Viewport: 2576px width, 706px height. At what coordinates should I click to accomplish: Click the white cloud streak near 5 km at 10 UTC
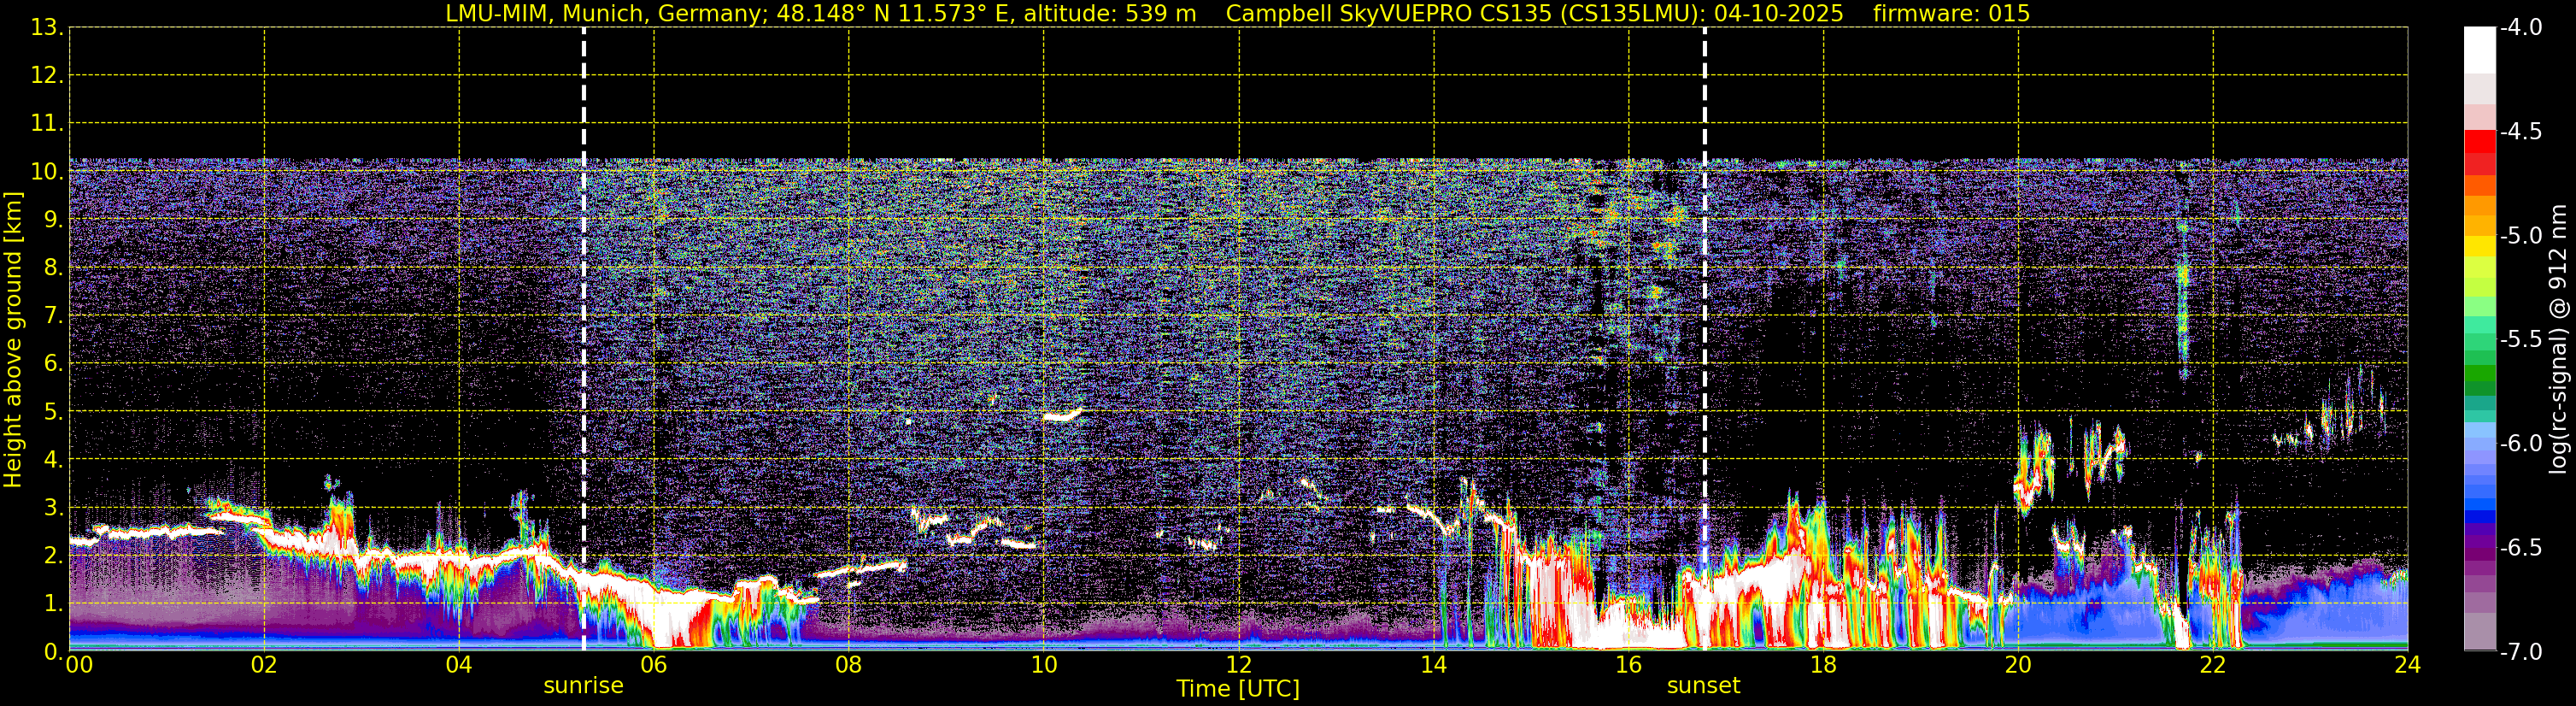[1062, 415]
